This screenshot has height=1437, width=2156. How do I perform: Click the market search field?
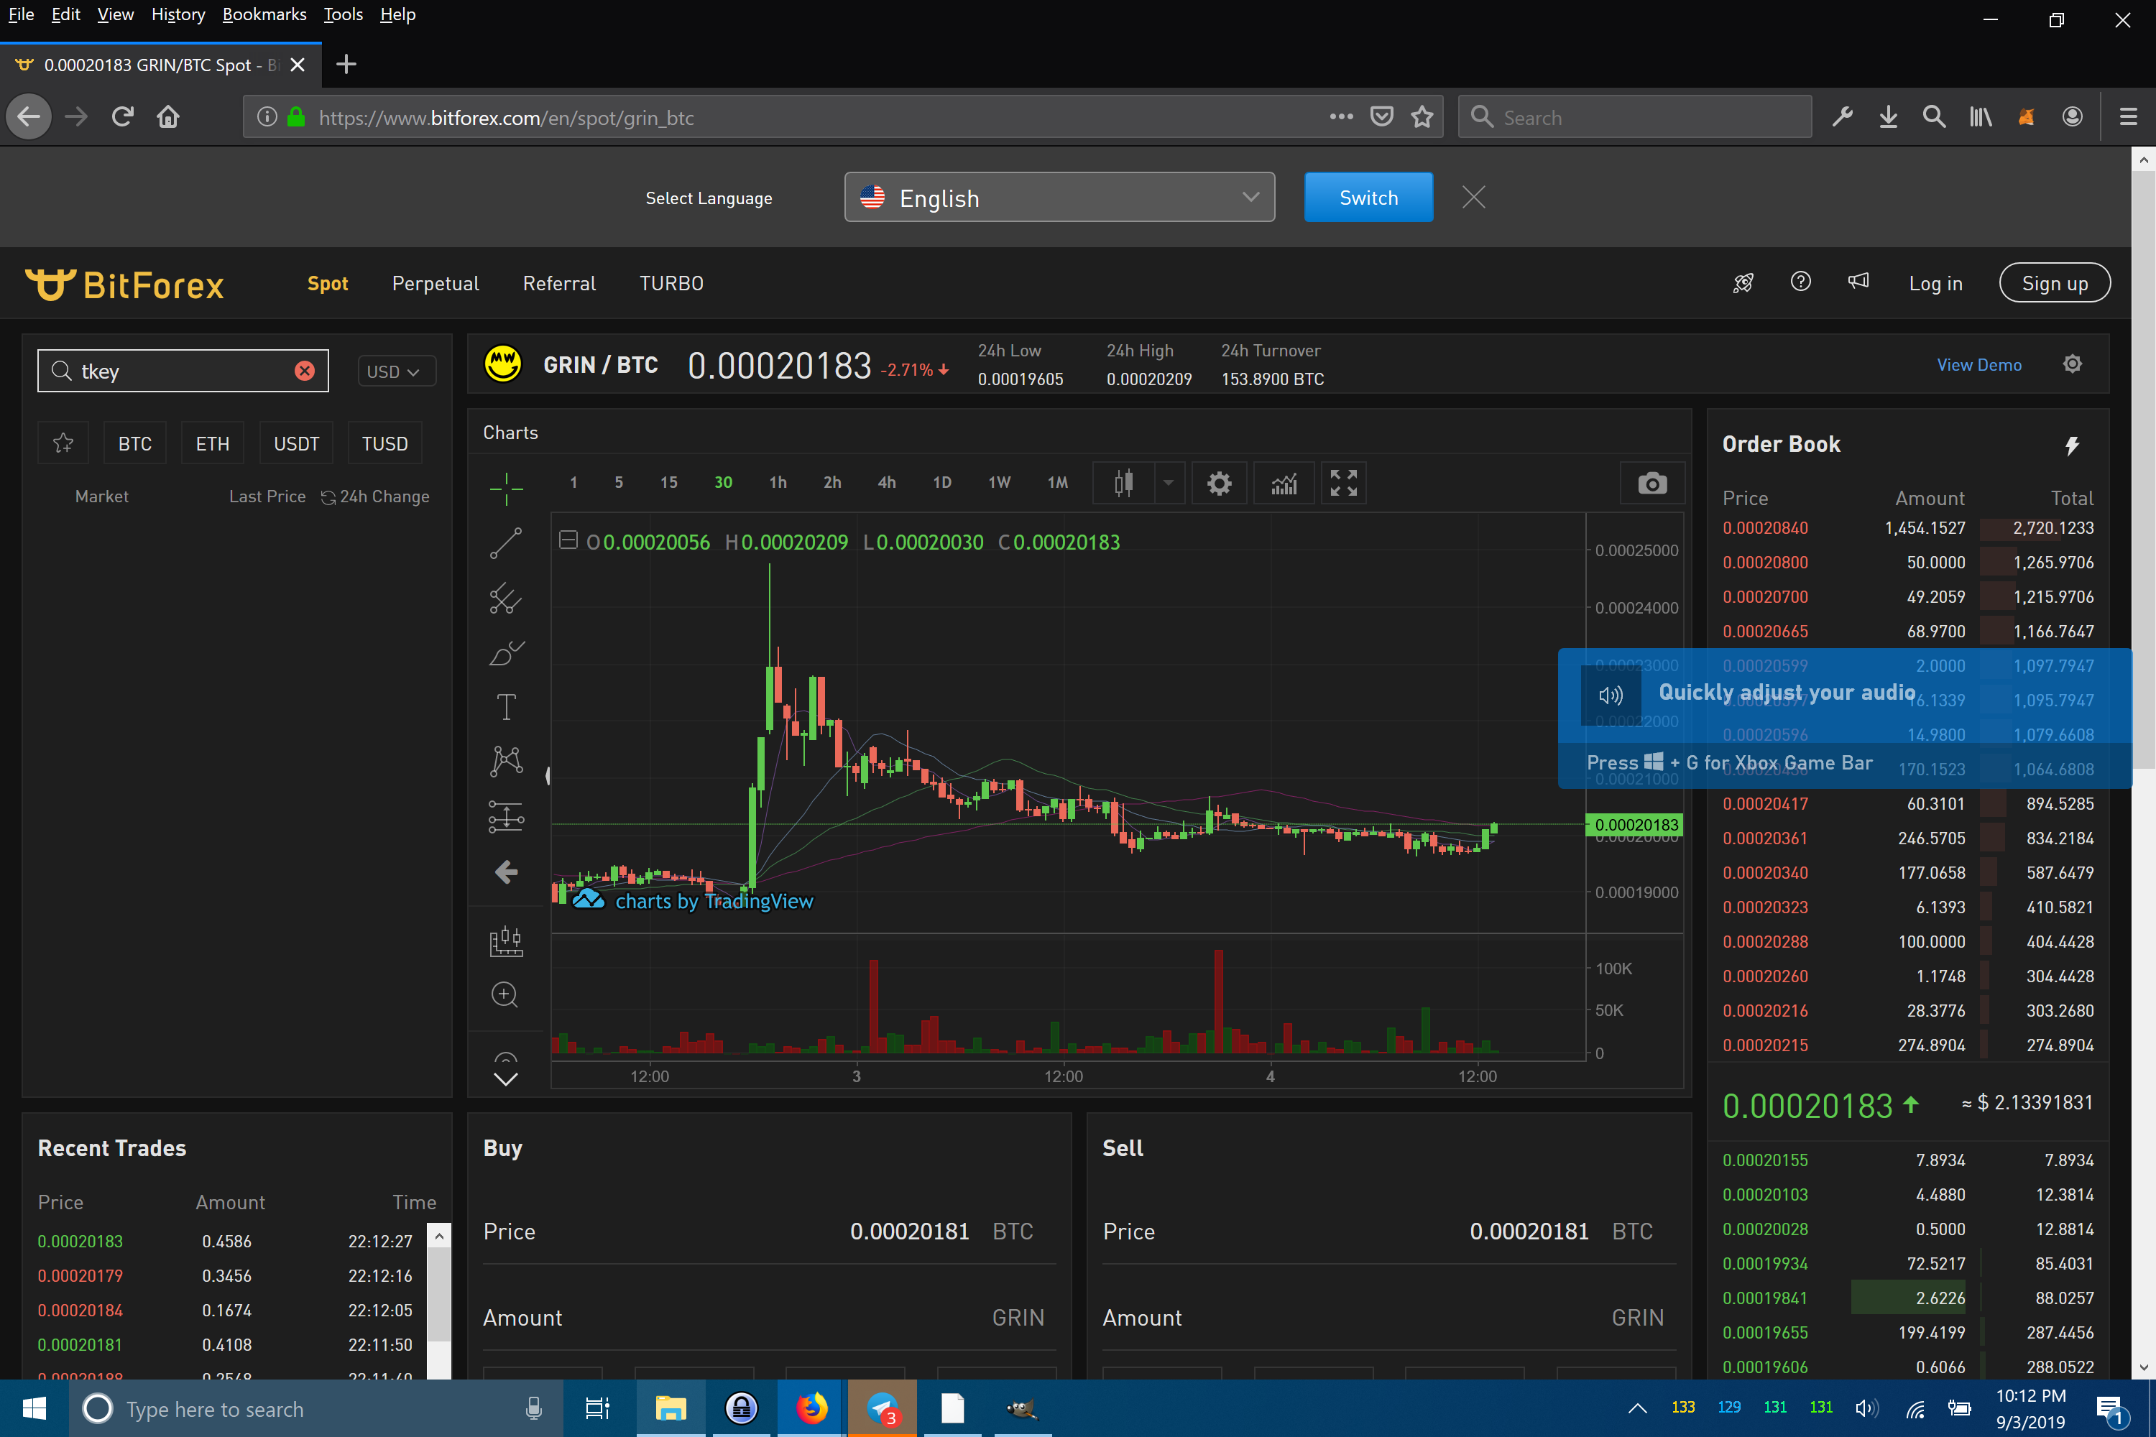pos(183,371)
